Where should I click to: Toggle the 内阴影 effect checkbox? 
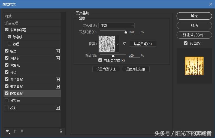(x=7, y=58)
